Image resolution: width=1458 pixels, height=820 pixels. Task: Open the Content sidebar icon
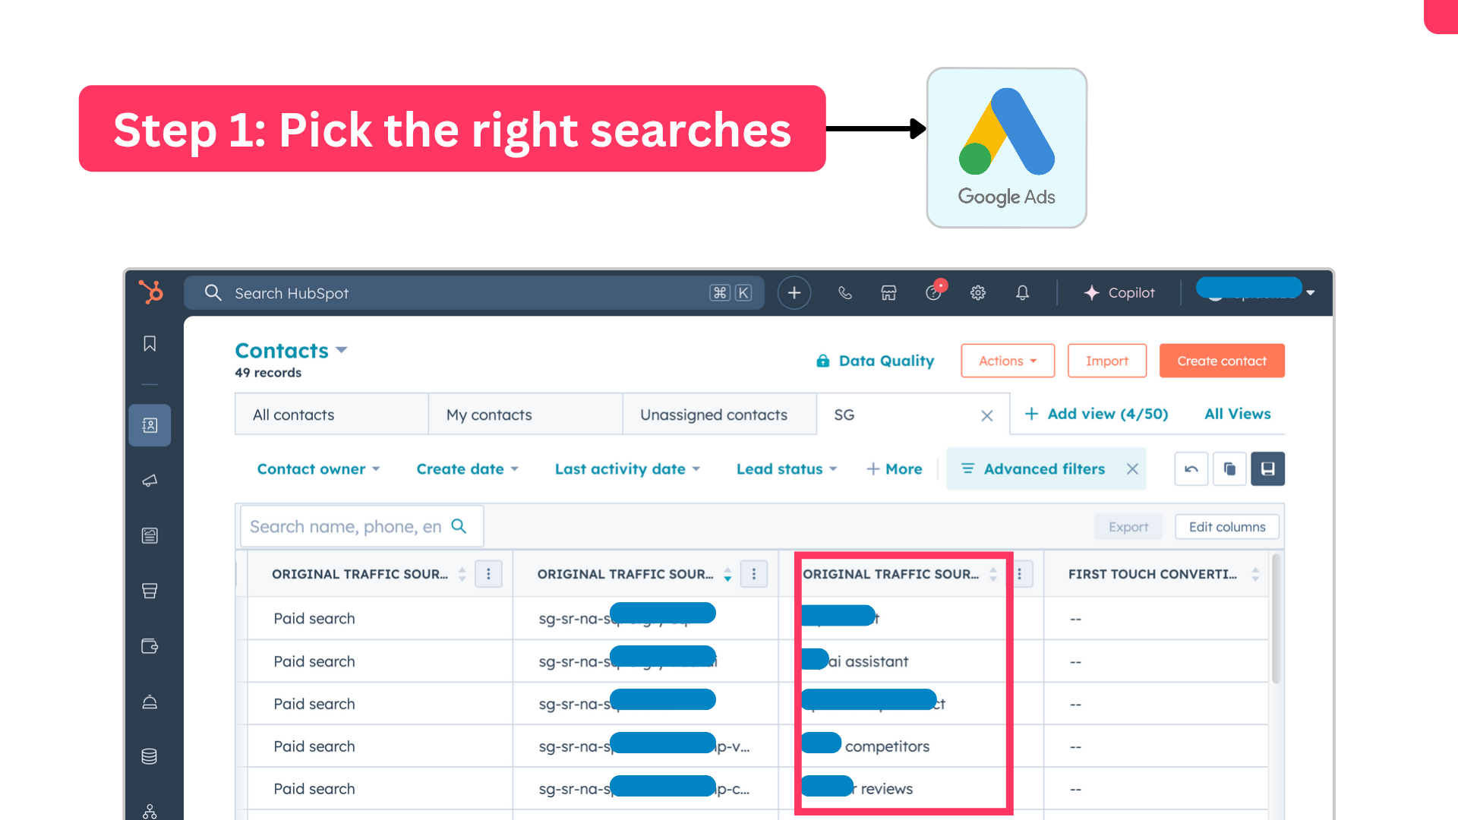[x=150, y=536]
